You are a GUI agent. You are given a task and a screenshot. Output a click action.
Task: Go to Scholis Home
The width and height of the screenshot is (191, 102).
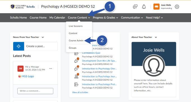[19, 18]
